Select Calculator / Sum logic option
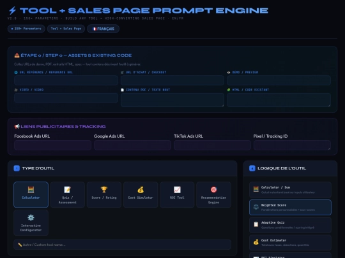Viewport: 345px width, 258px height. coord(290,190)
